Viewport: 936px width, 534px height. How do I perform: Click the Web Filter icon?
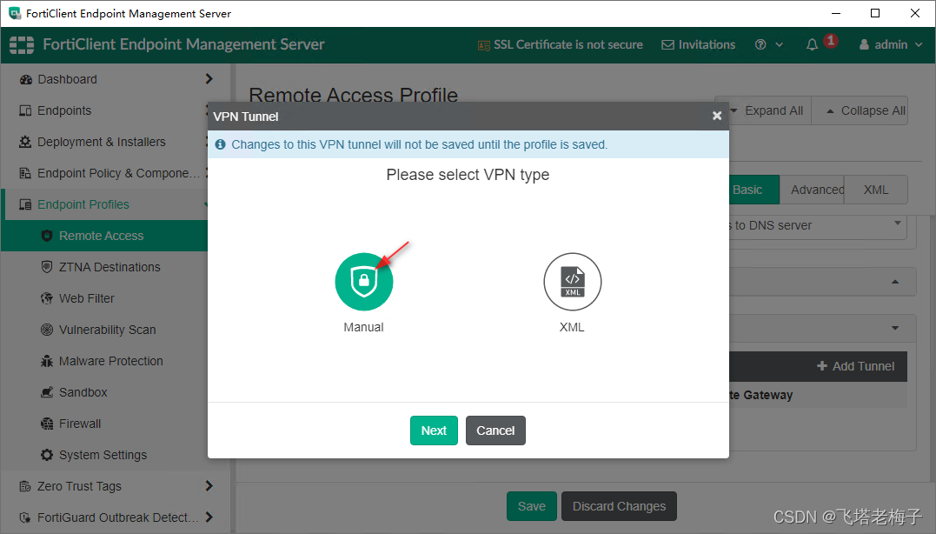click(47, 298)
